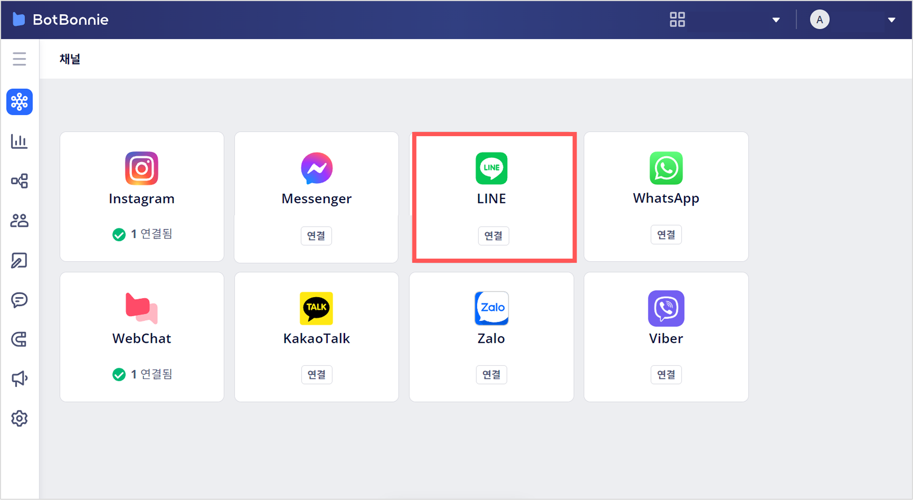
Task: Click the WebChat logo icon
Action: pyautogui.click(x=142, y=308)
